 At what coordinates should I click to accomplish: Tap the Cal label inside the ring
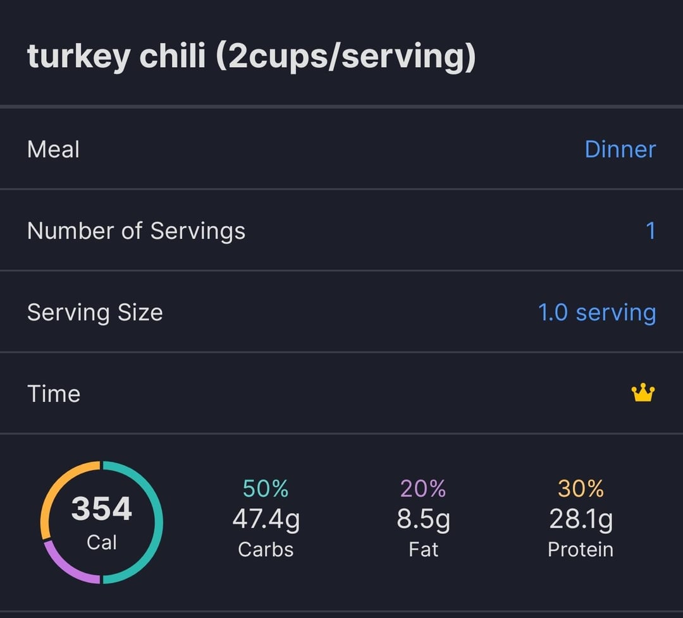tap(101, 543)
